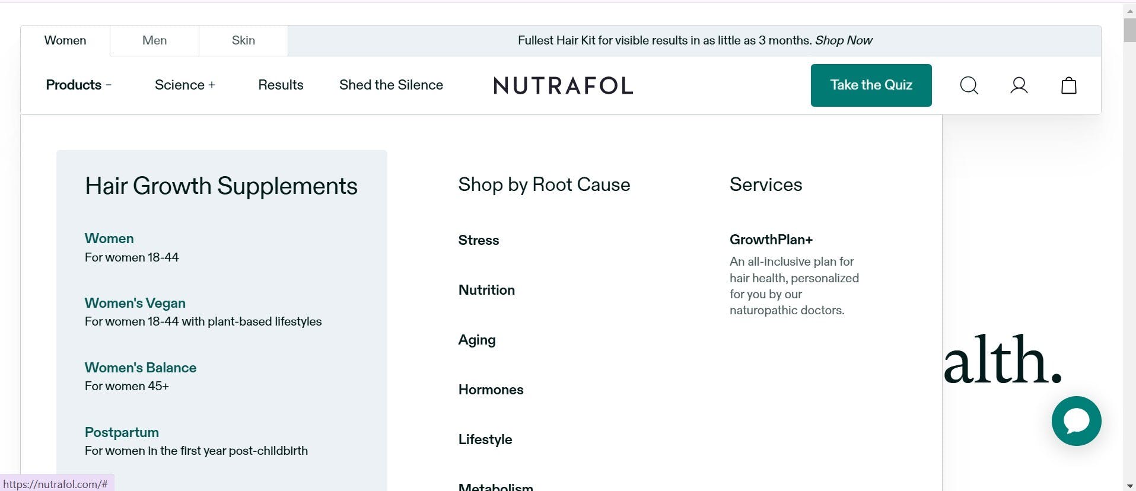Switch to the Skin tab
Image resolution: width=1136 pixels, height=491 pixels.
[x=243, y=40]
